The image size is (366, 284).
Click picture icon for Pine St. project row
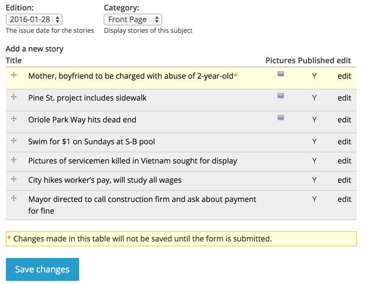(281, 96)
